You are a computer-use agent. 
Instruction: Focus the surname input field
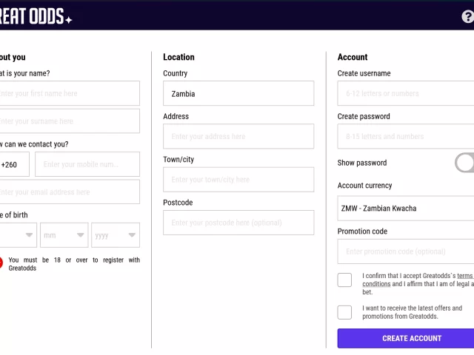tap(70, 121)
